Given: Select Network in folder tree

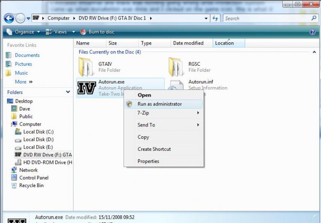Looking at the screenshot, I should click(x=28, y=170).
